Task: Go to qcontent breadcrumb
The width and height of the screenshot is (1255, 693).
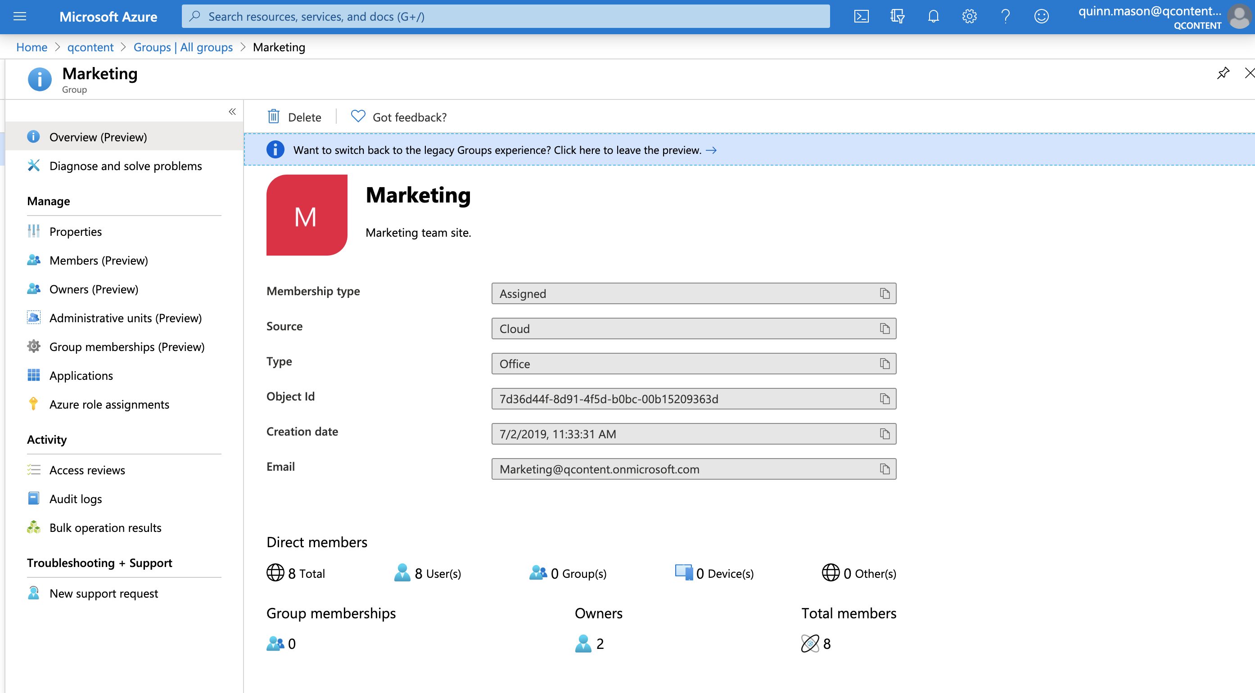Action: click(x=90, y=47)
